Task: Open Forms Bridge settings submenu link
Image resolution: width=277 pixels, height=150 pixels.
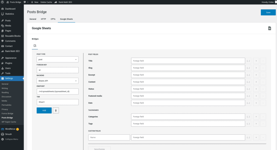Action: click(7, 114)
